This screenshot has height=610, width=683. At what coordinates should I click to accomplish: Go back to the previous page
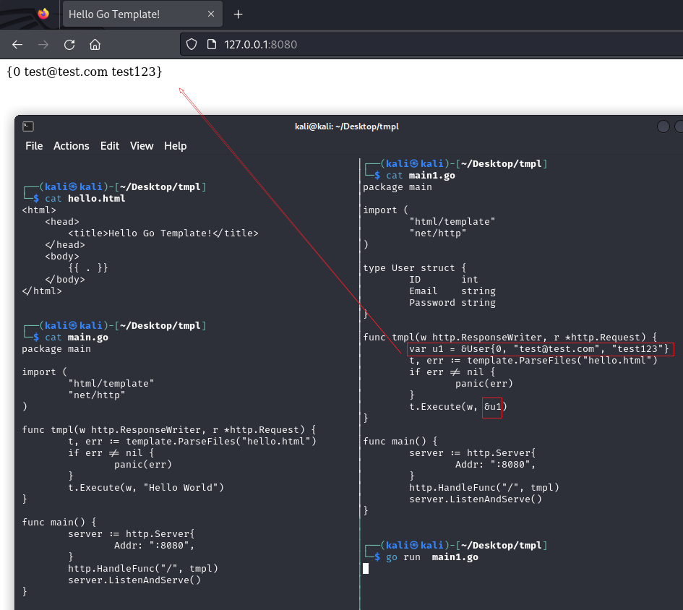(x=17, y=44)
